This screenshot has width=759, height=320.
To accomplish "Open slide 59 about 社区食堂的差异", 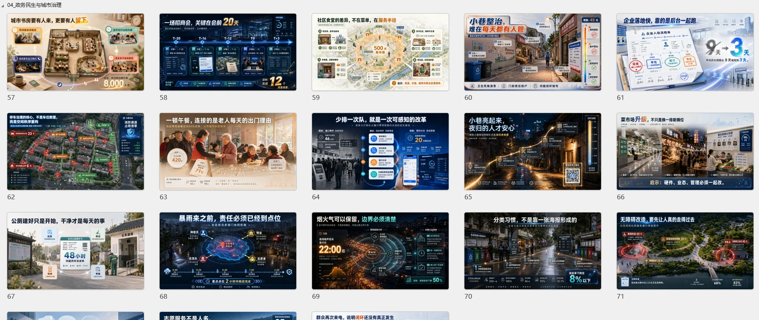I will coord(380,52).
